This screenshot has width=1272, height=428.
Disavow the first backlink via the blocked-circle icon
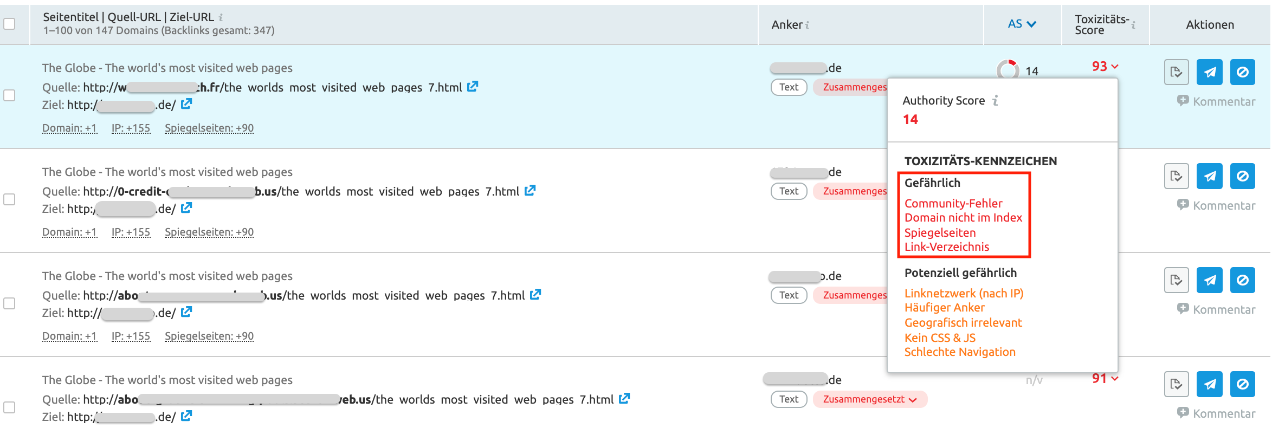(1242, 72)
